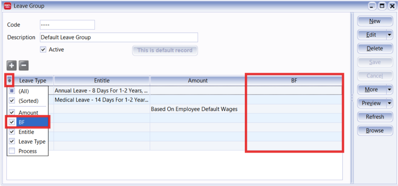The width and height of the screenshot is (398, 186).
Task: Select the Annual Leave entitle cell
Action: pyautogui.click(x=102, y=90)
